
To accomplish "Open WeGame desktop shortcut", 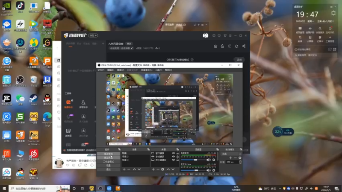I will pyautogui.click(x=47, y=44).
